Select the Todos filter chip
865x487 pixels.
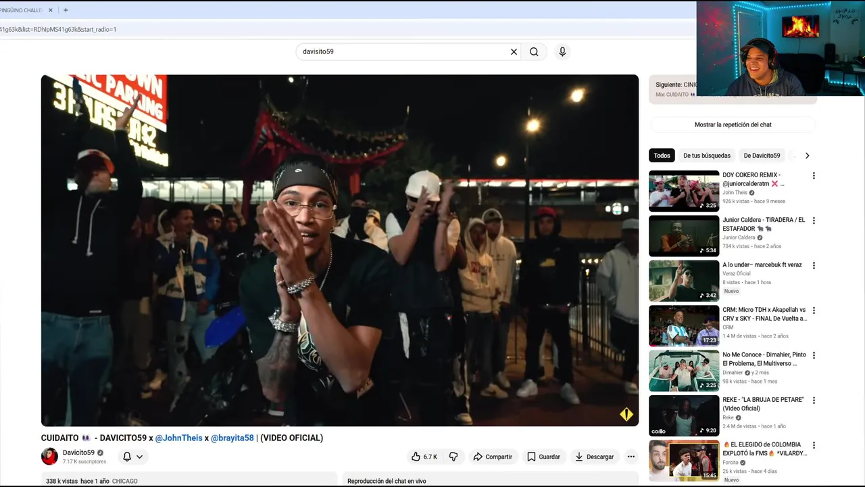coord(662,156)
